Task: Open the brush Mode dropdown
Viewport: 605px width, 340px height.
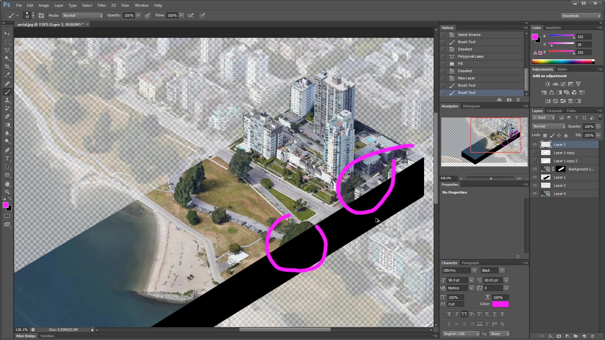Action: [x=83, y=15]
